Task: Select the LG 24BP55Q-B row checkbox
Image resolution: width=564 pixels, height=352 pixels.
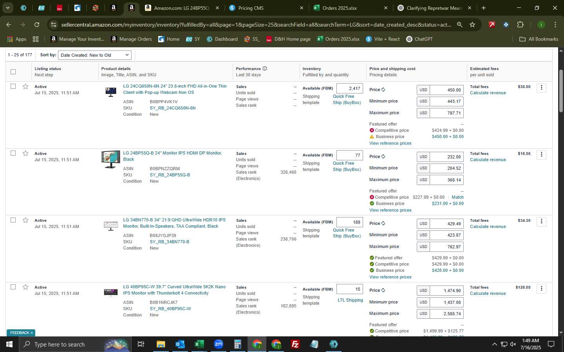Action: [13, 153]
